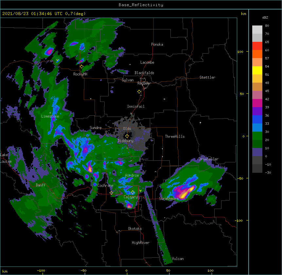Pick the purple 36-39 dBZ legend swatch
This screenshot has height=275, width=282.
point(257,111)
